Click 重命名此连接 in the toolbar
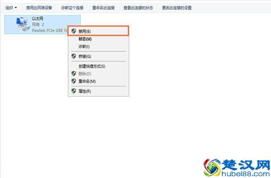The width and height of the screenshot is (271, 178). (x=103, y=8)
